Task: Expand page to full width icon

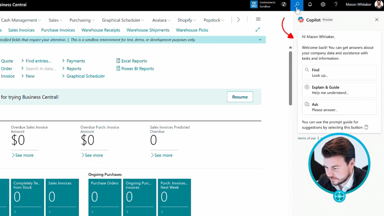Action: coord(258,30)
